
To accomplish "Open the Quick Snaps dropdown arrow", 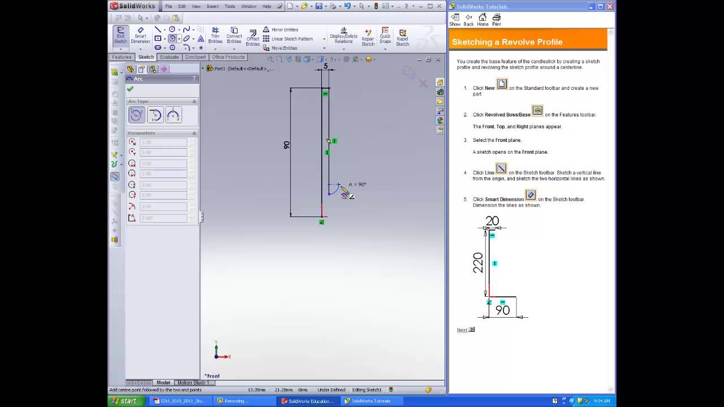I will (385, 49).
